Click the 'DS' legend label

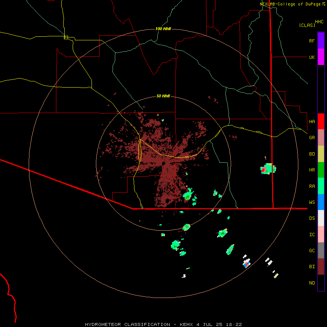pos(312,218)
